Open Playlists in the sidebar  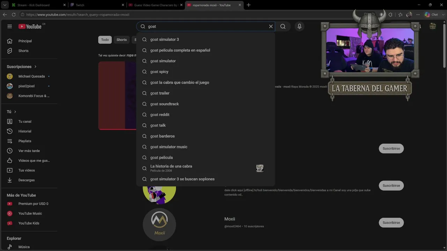pos(29,141)
